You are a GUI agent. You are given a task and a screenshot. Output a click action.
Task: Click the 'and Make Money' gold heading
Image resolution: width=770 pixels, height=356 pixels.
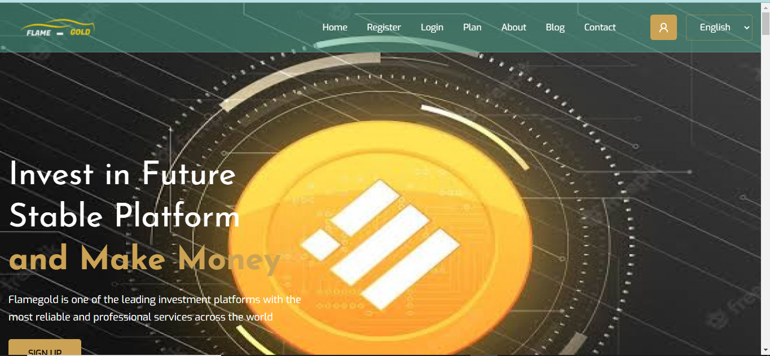tap(144, 259)
